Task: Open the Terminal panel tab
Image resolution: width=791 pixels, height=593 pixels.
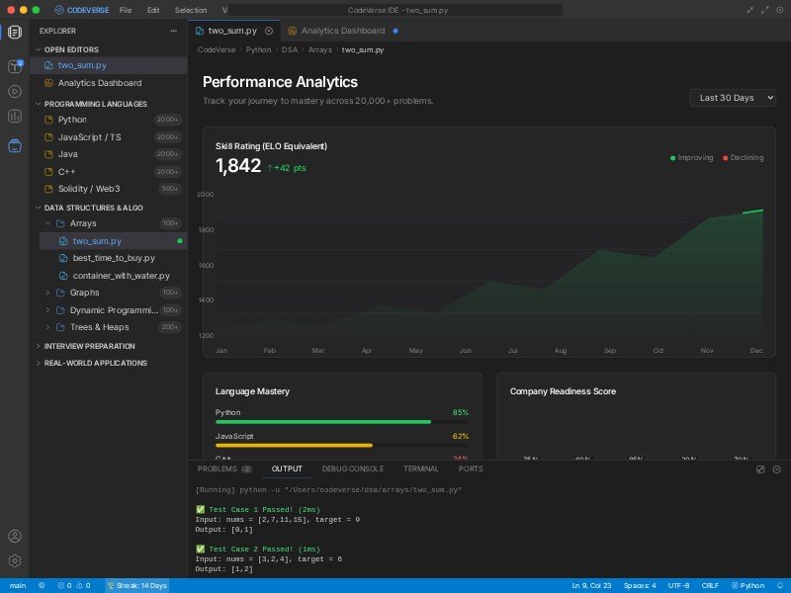Action: tap(421, 468)
